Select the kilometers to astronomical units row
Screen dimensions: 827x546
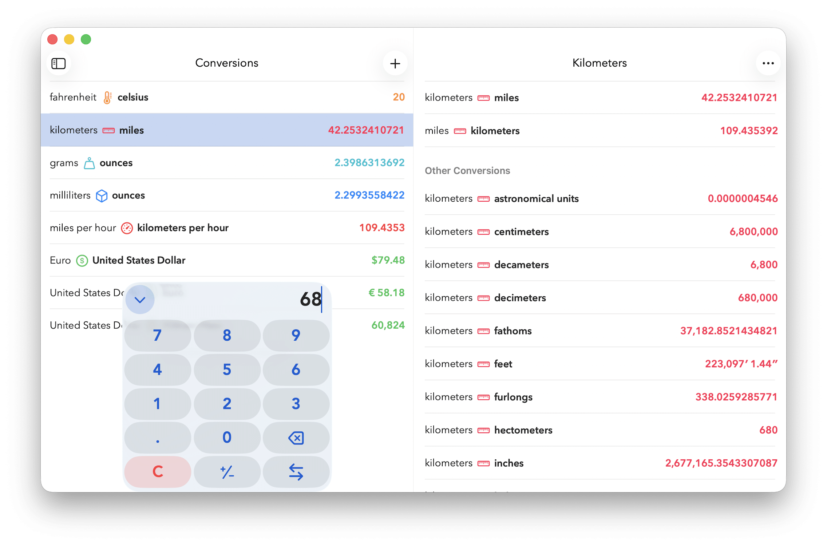600,198
